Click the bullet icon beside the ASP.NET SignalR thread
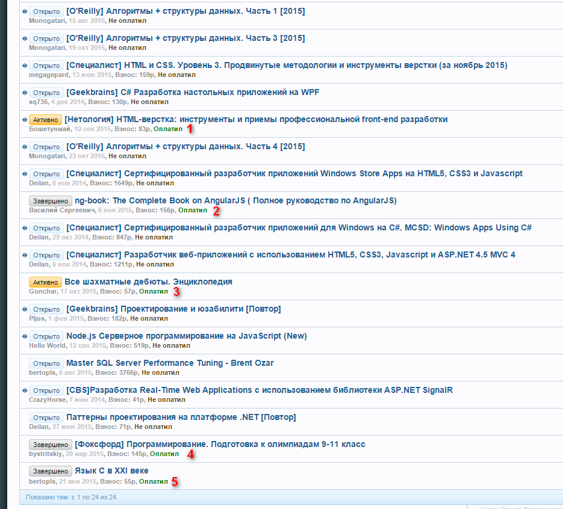This screenshot has width=563, height=509. click(25, 390)
